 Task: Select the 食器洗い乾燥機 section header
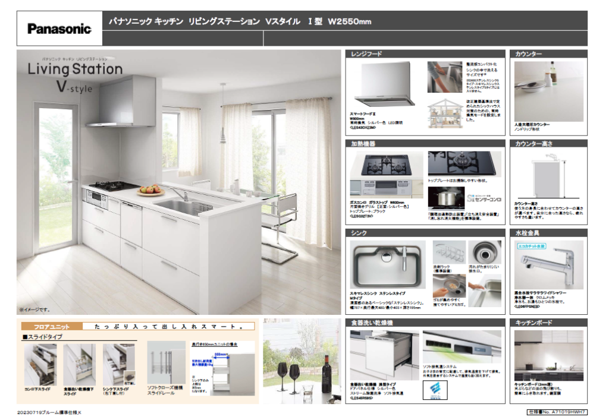(x=372, y=323)
